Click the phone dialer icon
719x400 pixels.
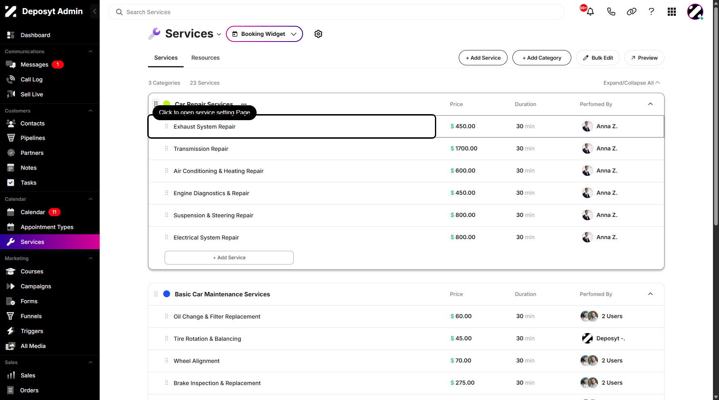[611, 12]
